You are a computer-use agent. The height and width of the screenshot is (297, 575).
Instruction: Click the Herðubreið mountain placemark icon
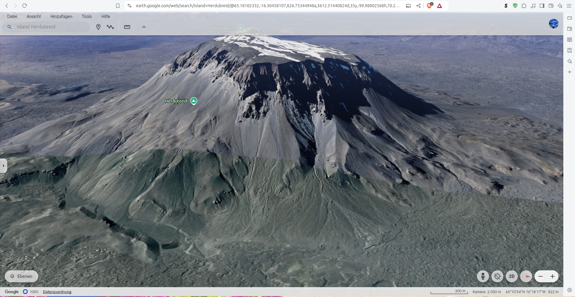pyautogui.click(x=194, y=101)
